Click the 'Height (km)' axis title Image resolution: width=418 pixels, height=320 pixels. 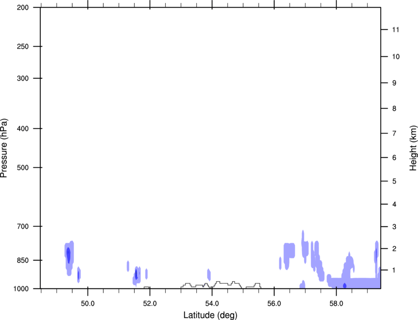click(x=413, y=148)
